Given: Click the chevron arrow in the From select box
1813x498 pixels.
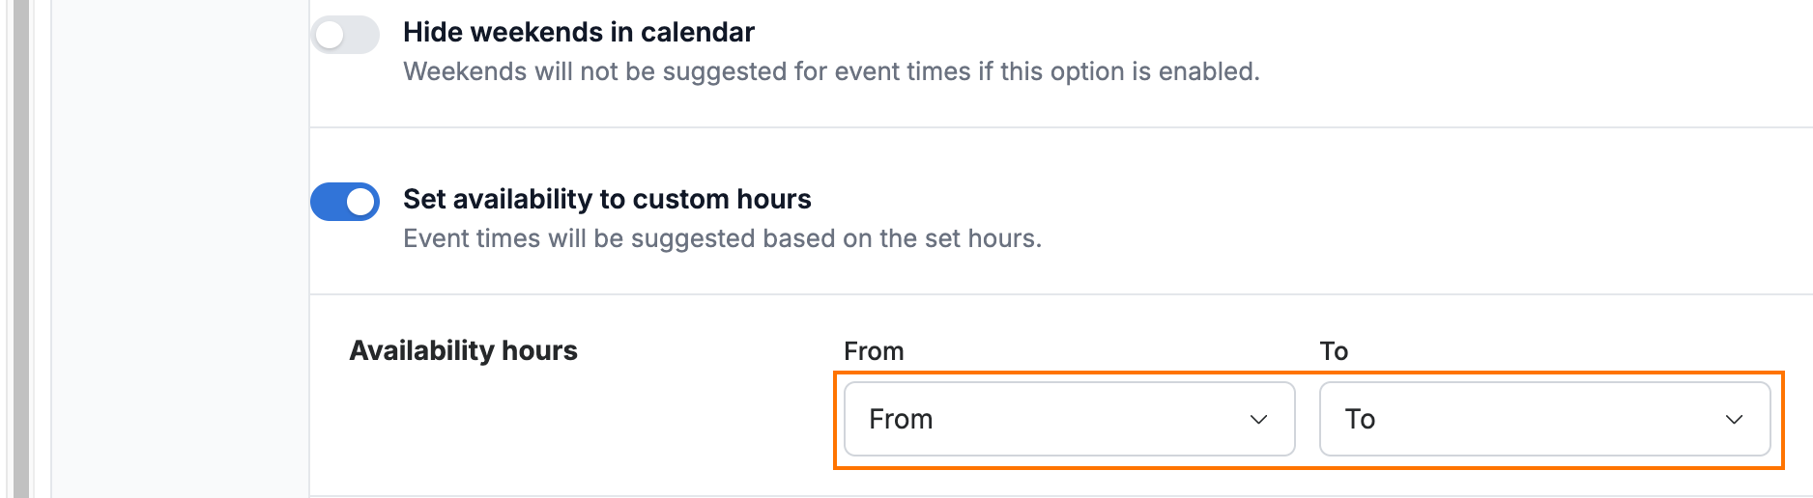Looking at the screenshot, I should [x=1258, y=419].
